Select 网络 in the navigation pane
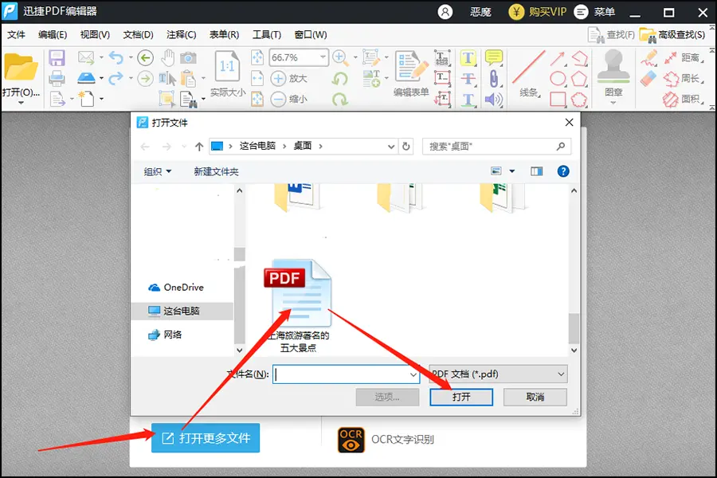Screen dimensions: 717x478 tap(165, 335)
